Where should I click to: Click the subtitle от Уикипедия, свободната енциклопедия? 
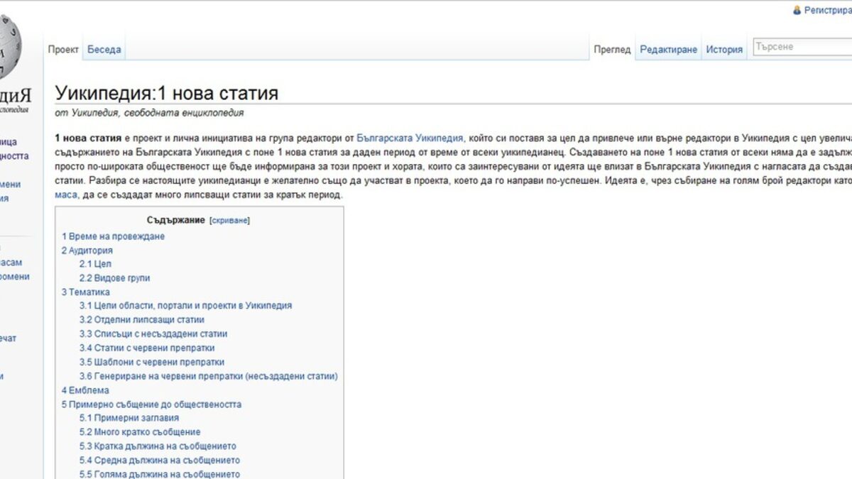tap(149, 113)
